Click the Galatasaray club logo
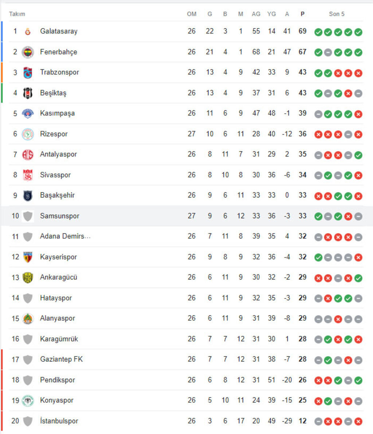This screenshot has width=373, height=434. (x=28, y=31)
